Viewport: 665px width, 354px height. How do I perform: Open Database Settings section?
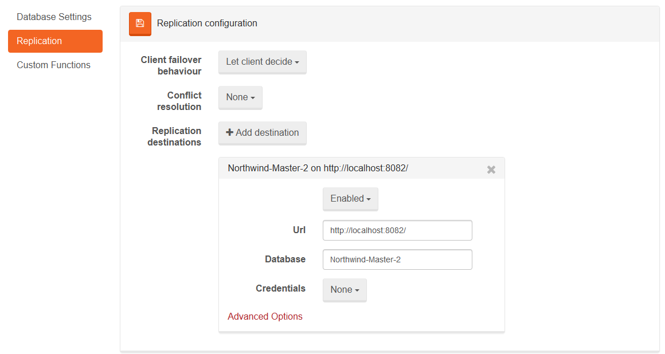tap(54, 17)
